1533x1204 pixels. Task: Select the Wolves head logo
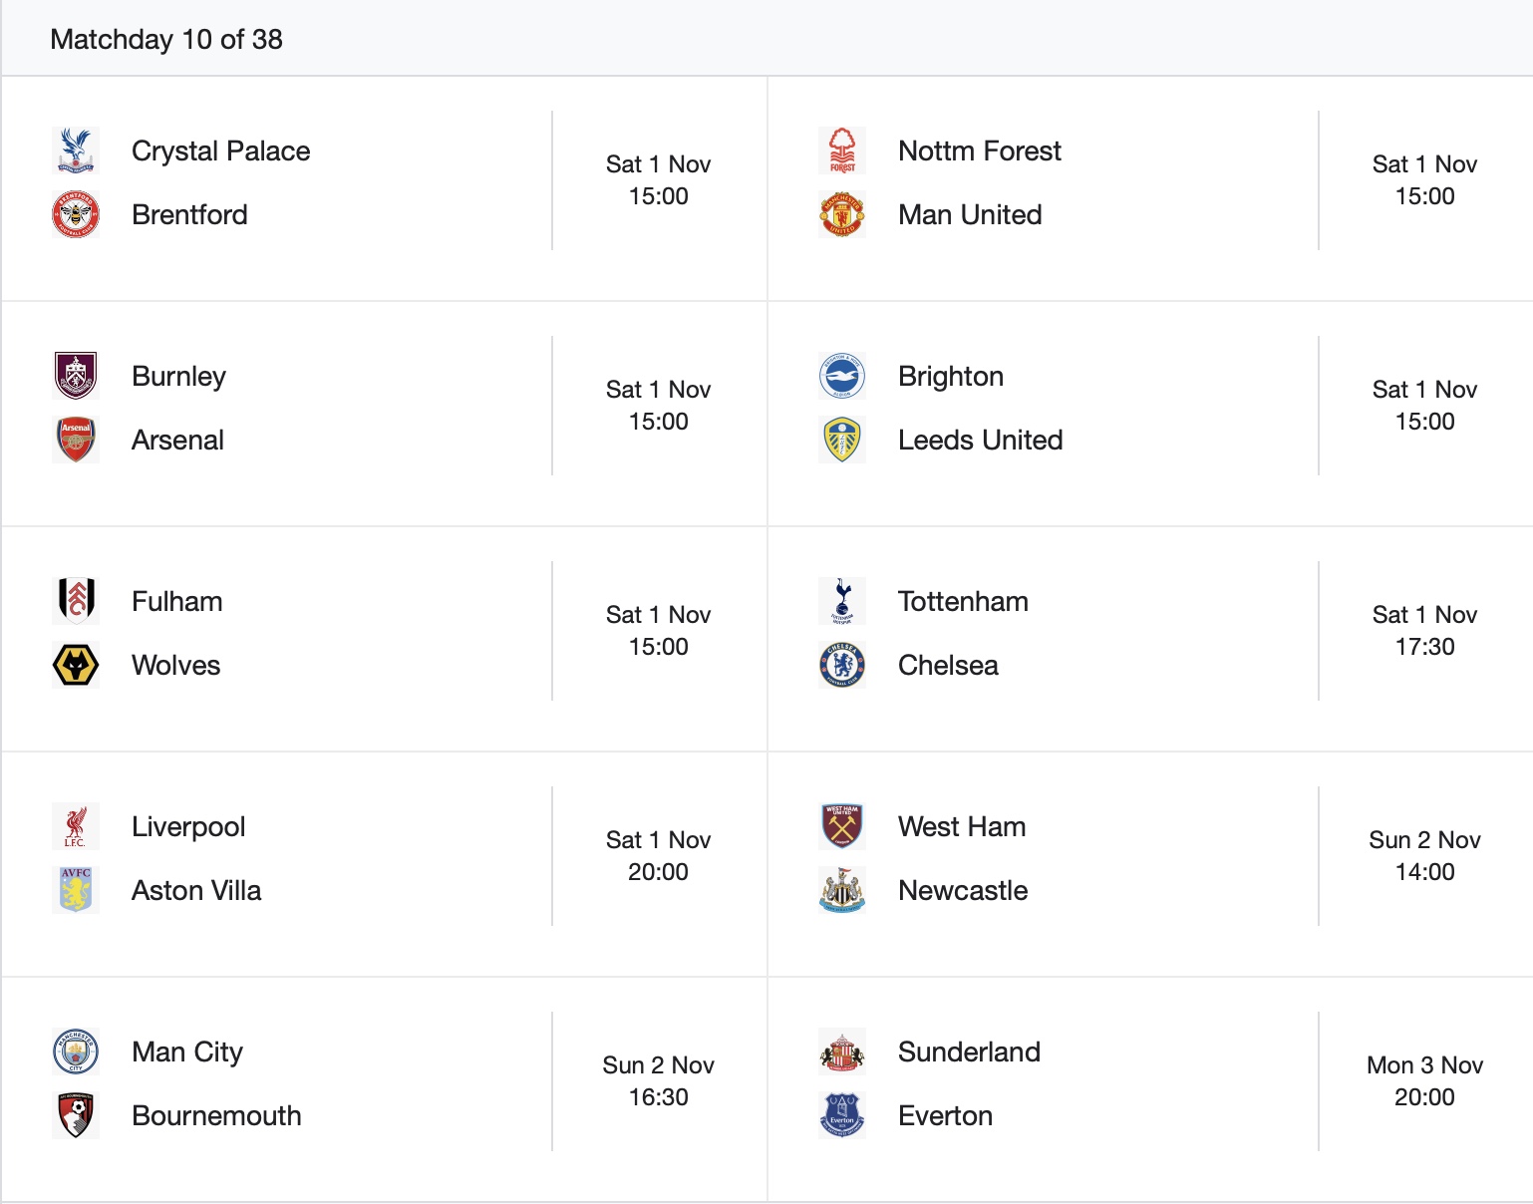tap(76, 665)
